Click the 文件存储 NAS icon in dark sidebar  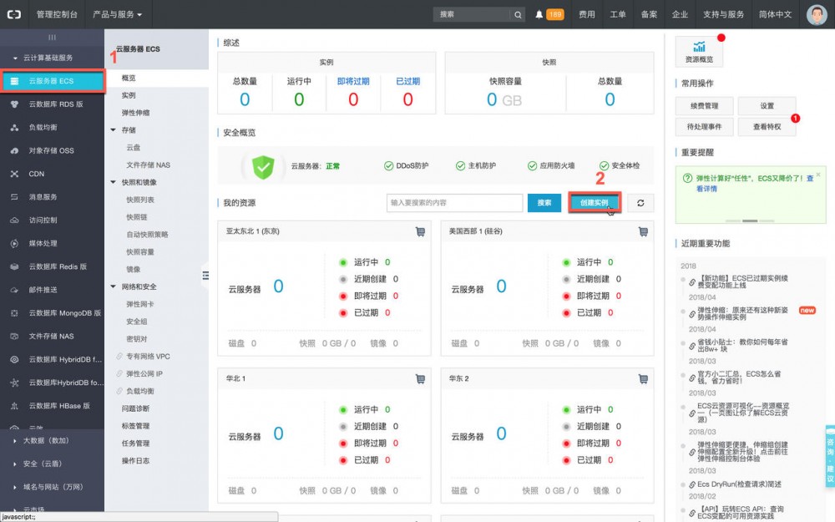(14, 337)
